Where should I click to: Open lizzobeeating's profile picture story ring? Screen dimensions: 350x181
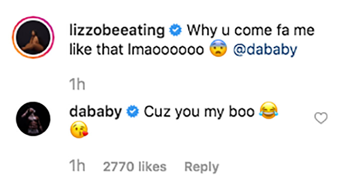tap(33, 37)
